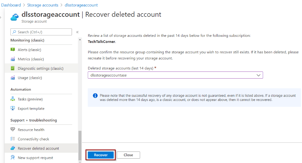Click the Usage (classic) chart icon
Image resolution: width=302 pixels, height=163 pixels.
pos(13,78)
